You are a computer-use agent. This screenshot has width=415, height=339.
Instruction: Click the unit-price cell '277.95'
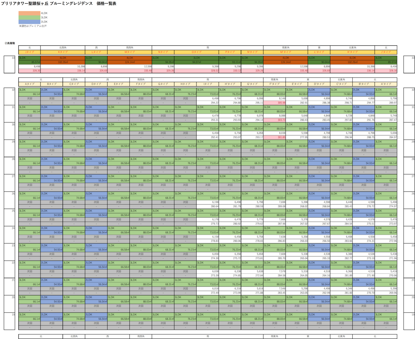point(297,137)
